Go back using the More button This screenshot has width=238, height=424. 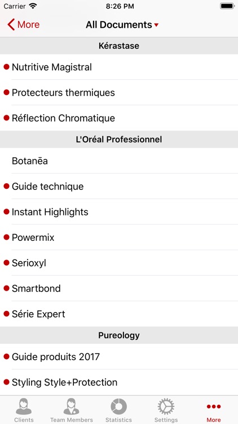click(24, 25)
